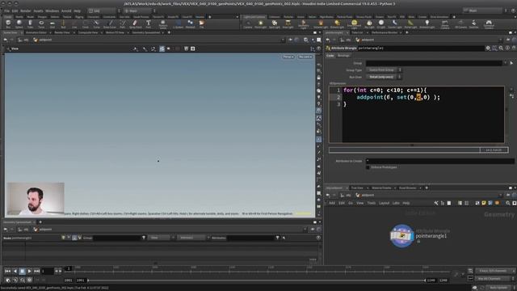Image resolution: width=517 pixels, height=291 pixels.
Task: Add an Environment Light from the shelf
Action: pos(354,23)
